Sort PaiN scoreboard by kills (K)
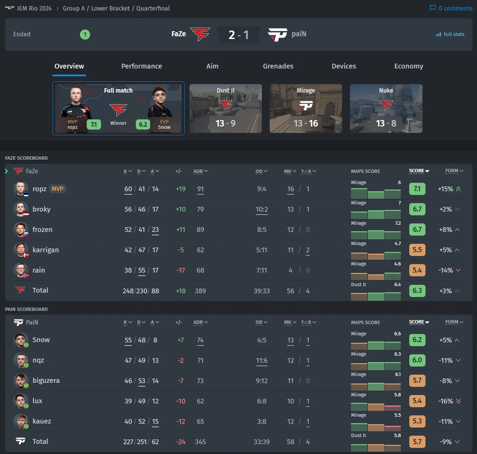The height and width of the screenshot is (454, 477). 128,322
